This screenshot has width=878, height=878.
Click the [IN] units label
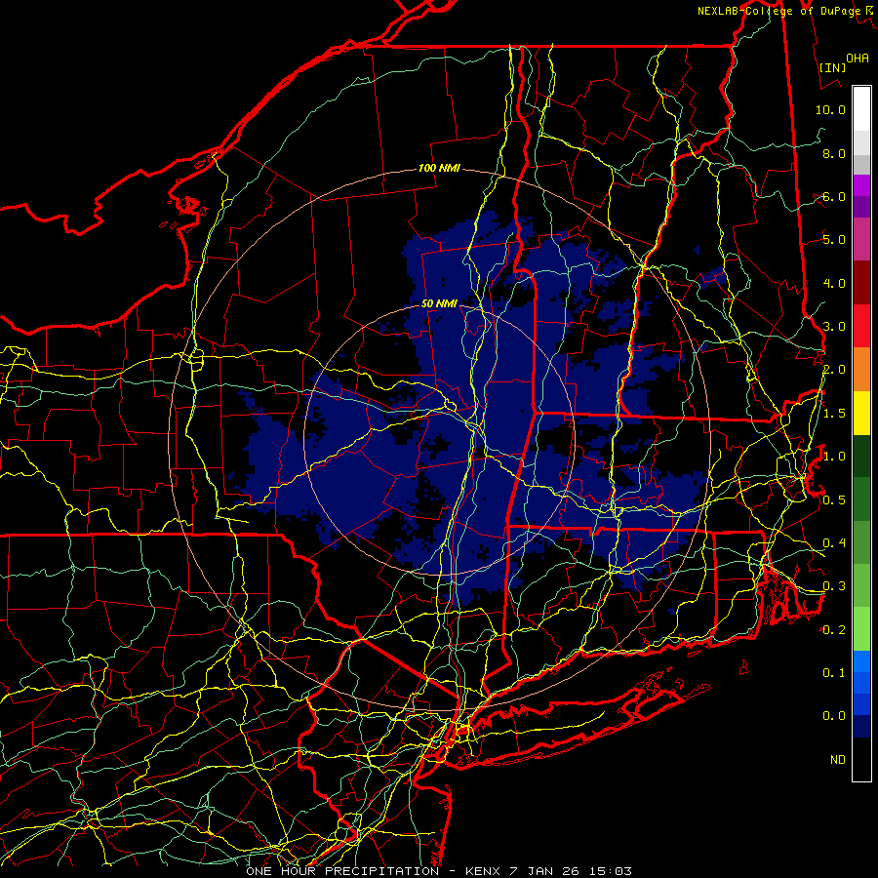(833, 67)
